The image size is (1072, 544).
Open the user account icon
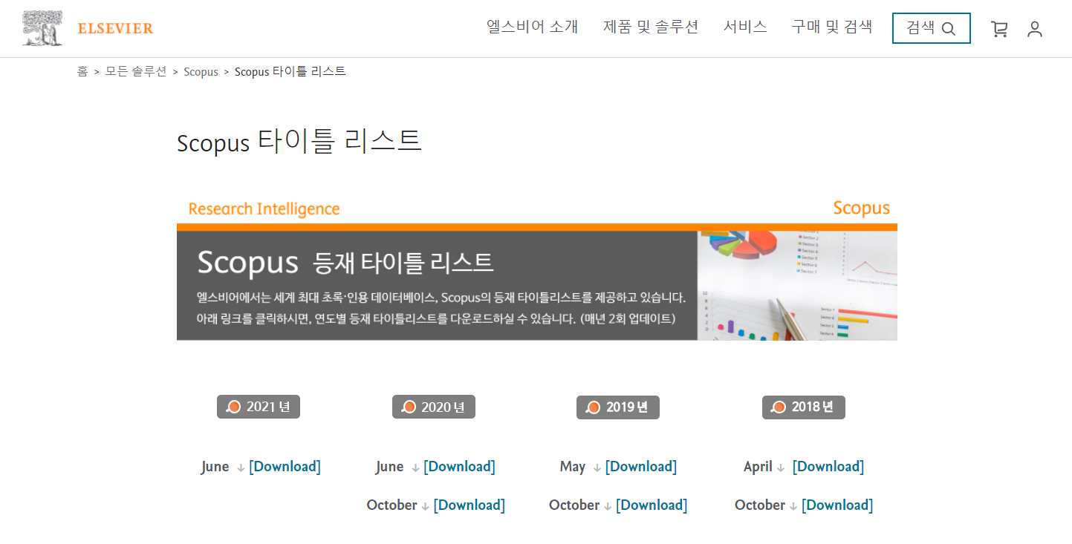pyautogui.click(x=1035, y=29)
